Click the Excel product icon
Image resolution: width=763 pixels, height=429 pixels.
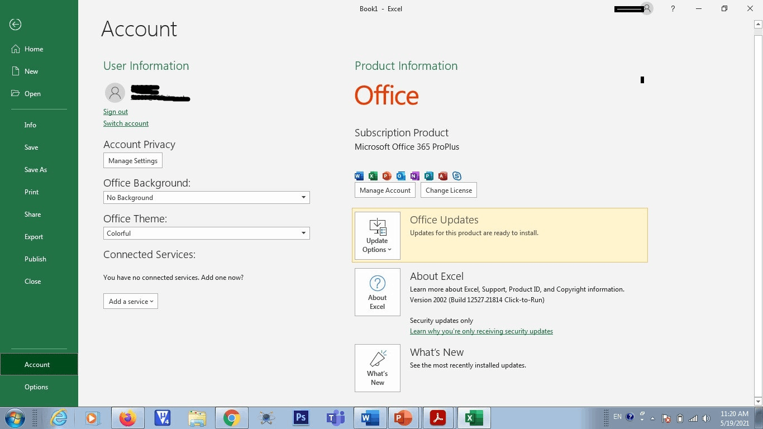pos(373,176)
